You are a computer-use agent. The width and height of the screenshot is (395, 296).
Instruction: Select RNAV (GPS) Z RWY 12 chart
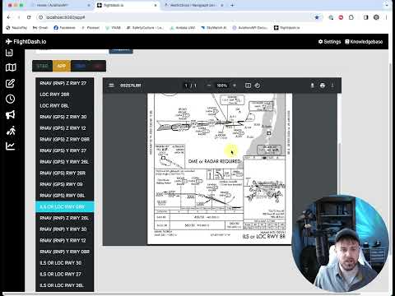tap(65, 128)
